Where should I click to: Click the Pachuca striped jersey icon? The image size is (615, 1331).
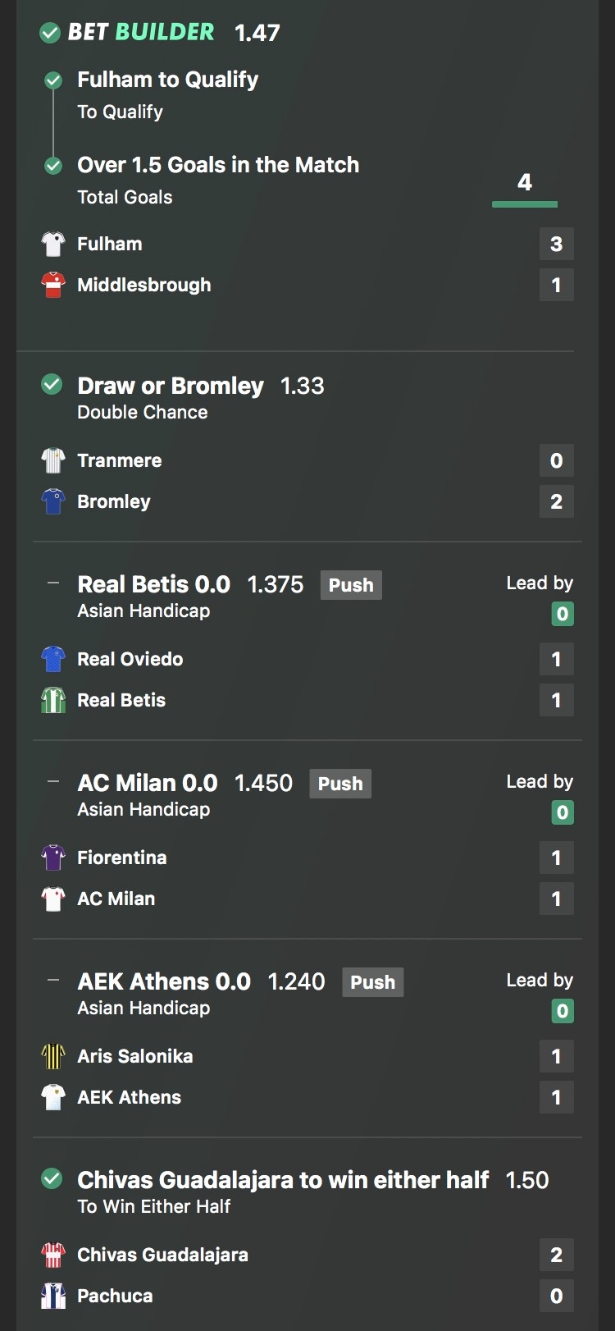tap(53, 1296)
